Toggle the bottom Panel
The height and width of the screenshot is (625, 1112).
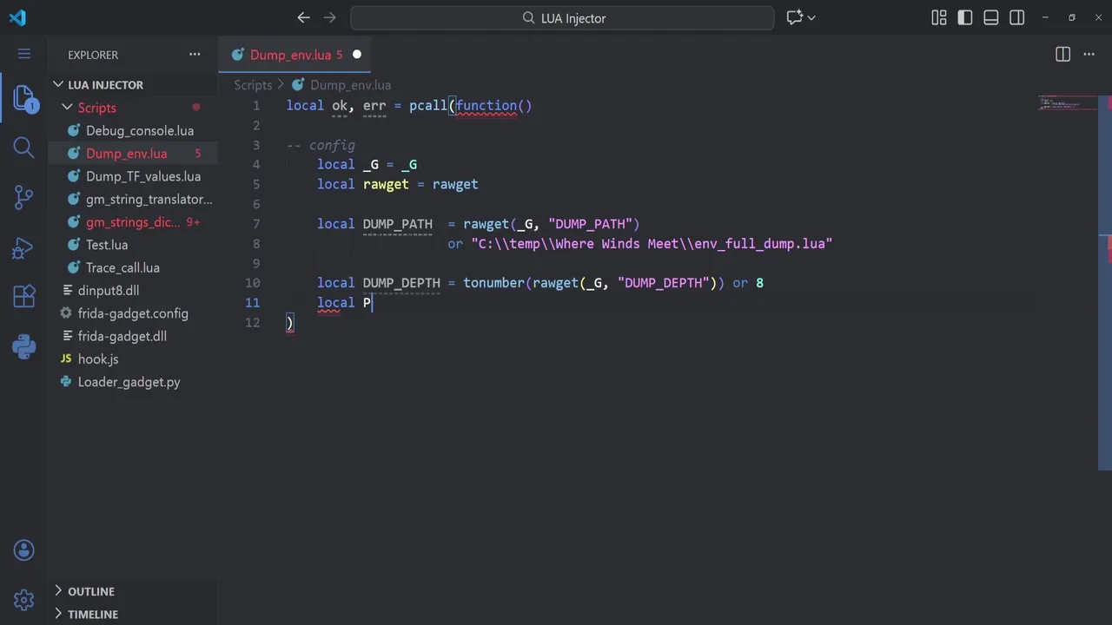point(991,17)
